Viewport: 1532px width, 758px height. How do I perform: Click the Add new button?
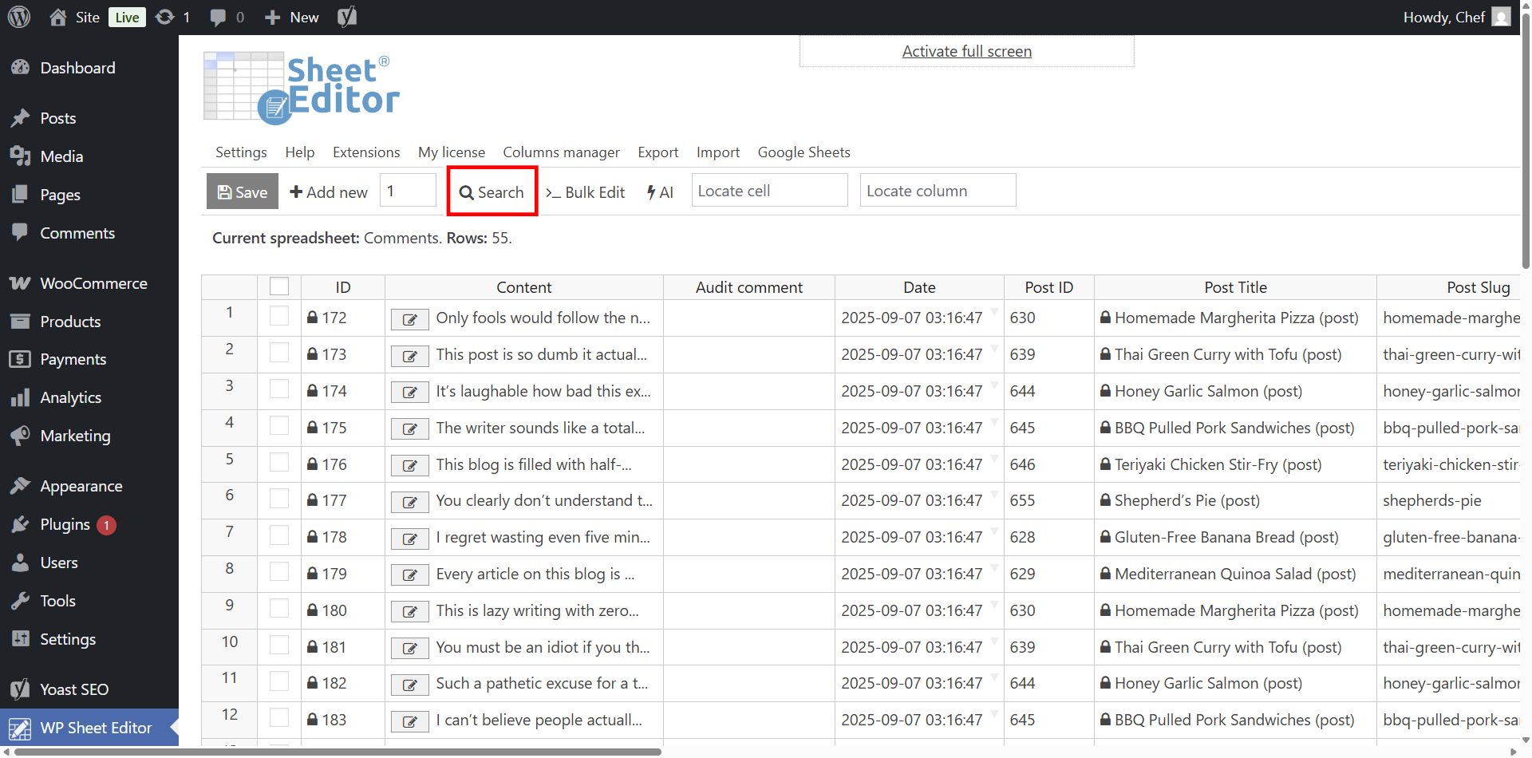(x=329, y=191)
